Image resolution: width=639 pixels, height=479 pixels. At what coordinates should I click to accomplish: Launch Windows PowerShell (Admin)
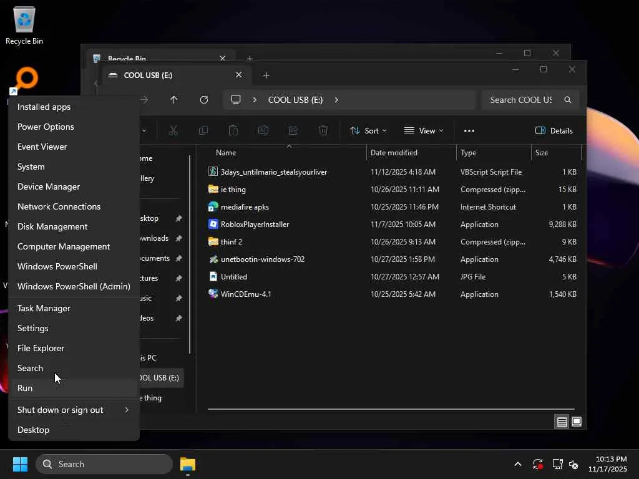pyautogui.click(x=74, y=286)
